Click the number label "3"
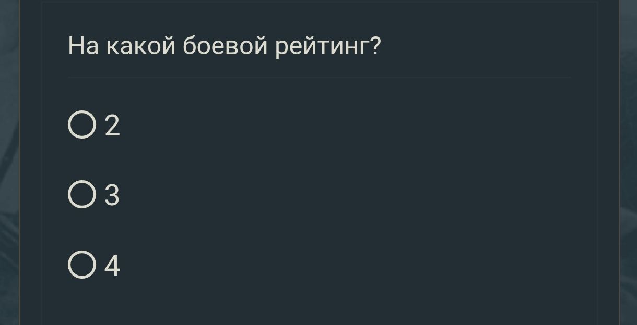The height and width of the screenshot is (325, 637). [x=112, y=195]
